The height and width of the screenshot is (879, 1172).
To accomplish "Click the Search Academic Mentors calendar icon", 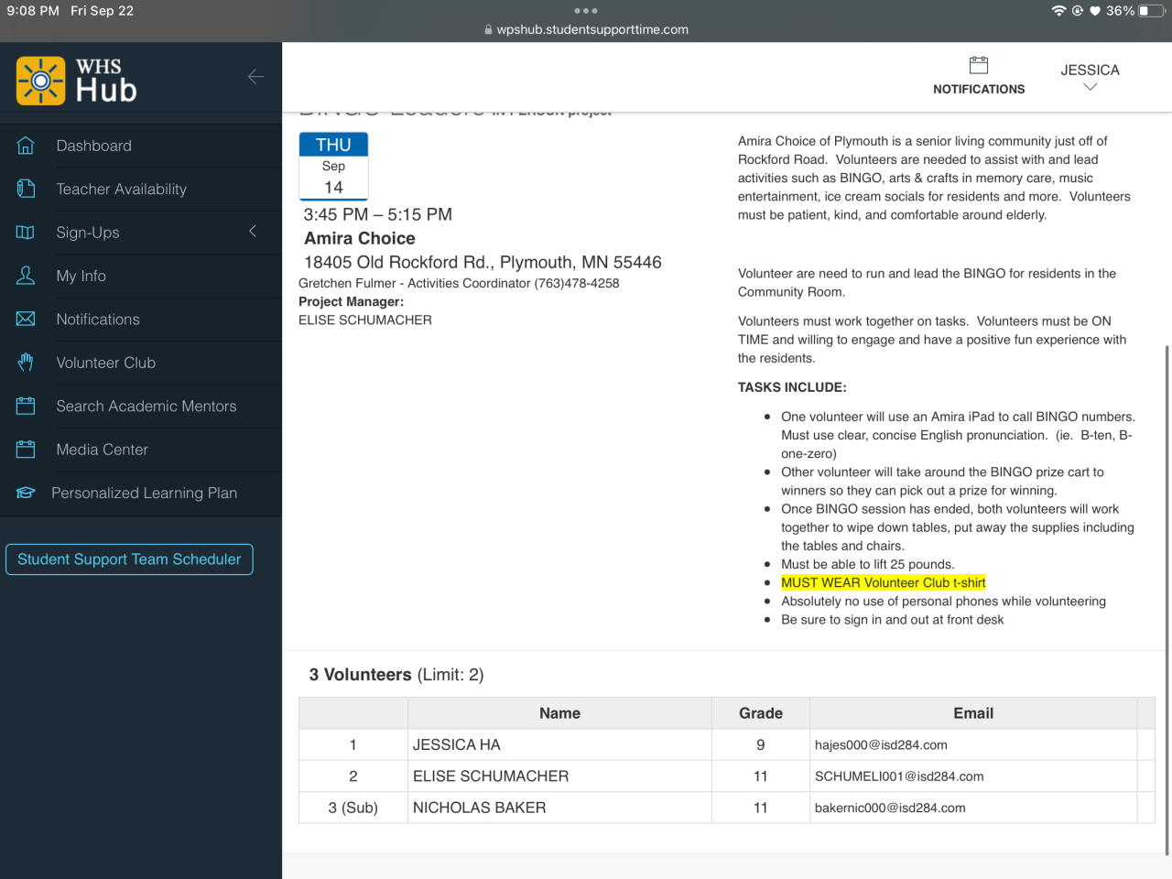I will coord(26,406).
